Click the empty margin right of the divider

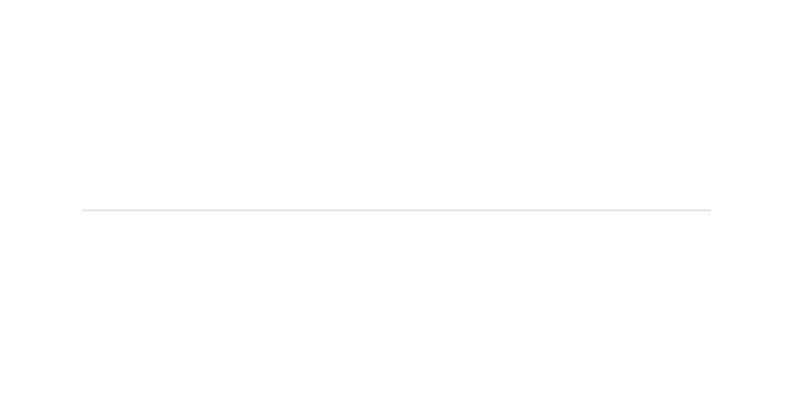751,210
